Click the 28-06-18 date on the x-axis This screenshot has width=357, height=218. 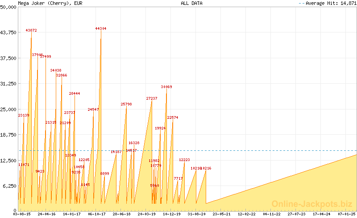pyautogui.click(x=121, y=214)
